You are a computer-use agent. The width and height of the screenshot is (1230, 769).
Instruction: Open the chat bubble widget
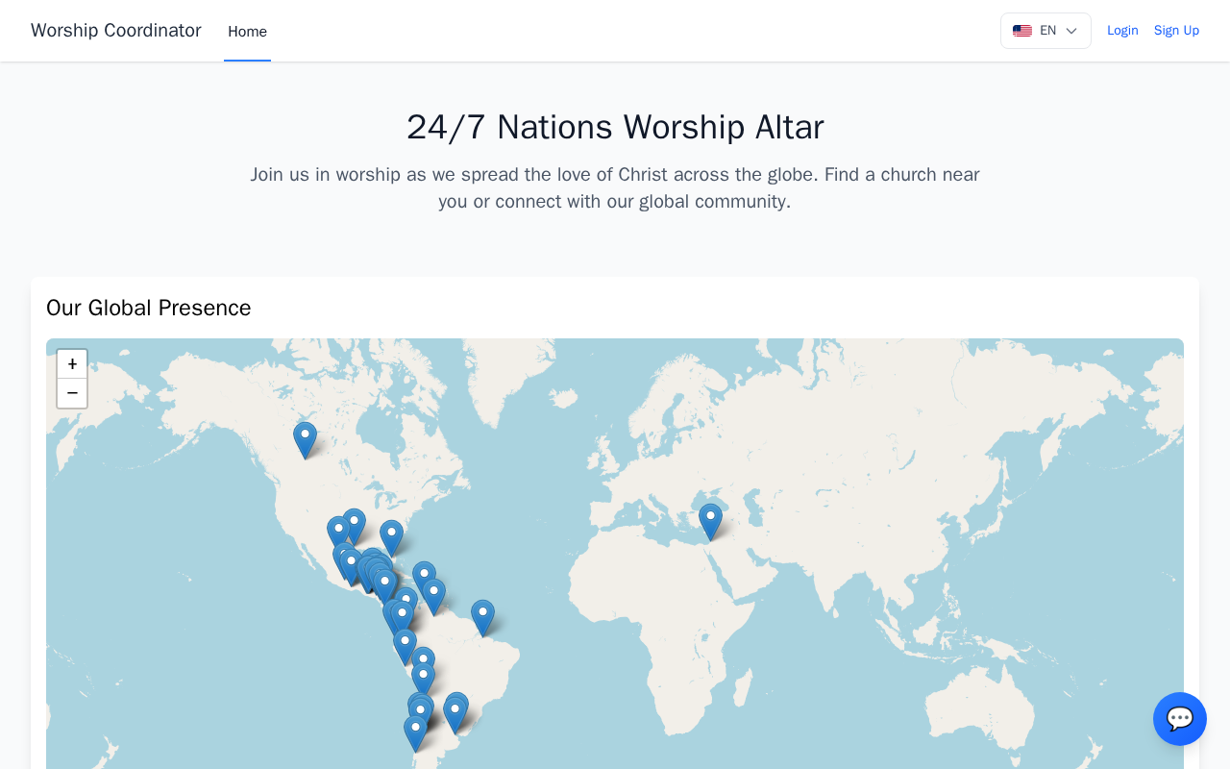[1179, 718]
